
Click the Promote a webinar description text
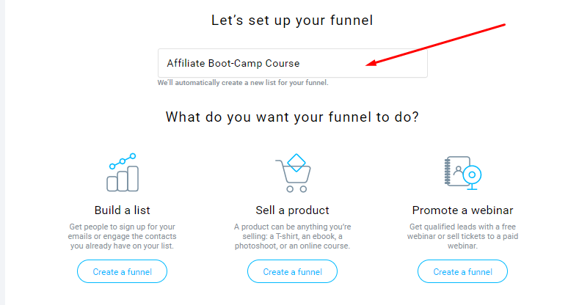(462, 236)
